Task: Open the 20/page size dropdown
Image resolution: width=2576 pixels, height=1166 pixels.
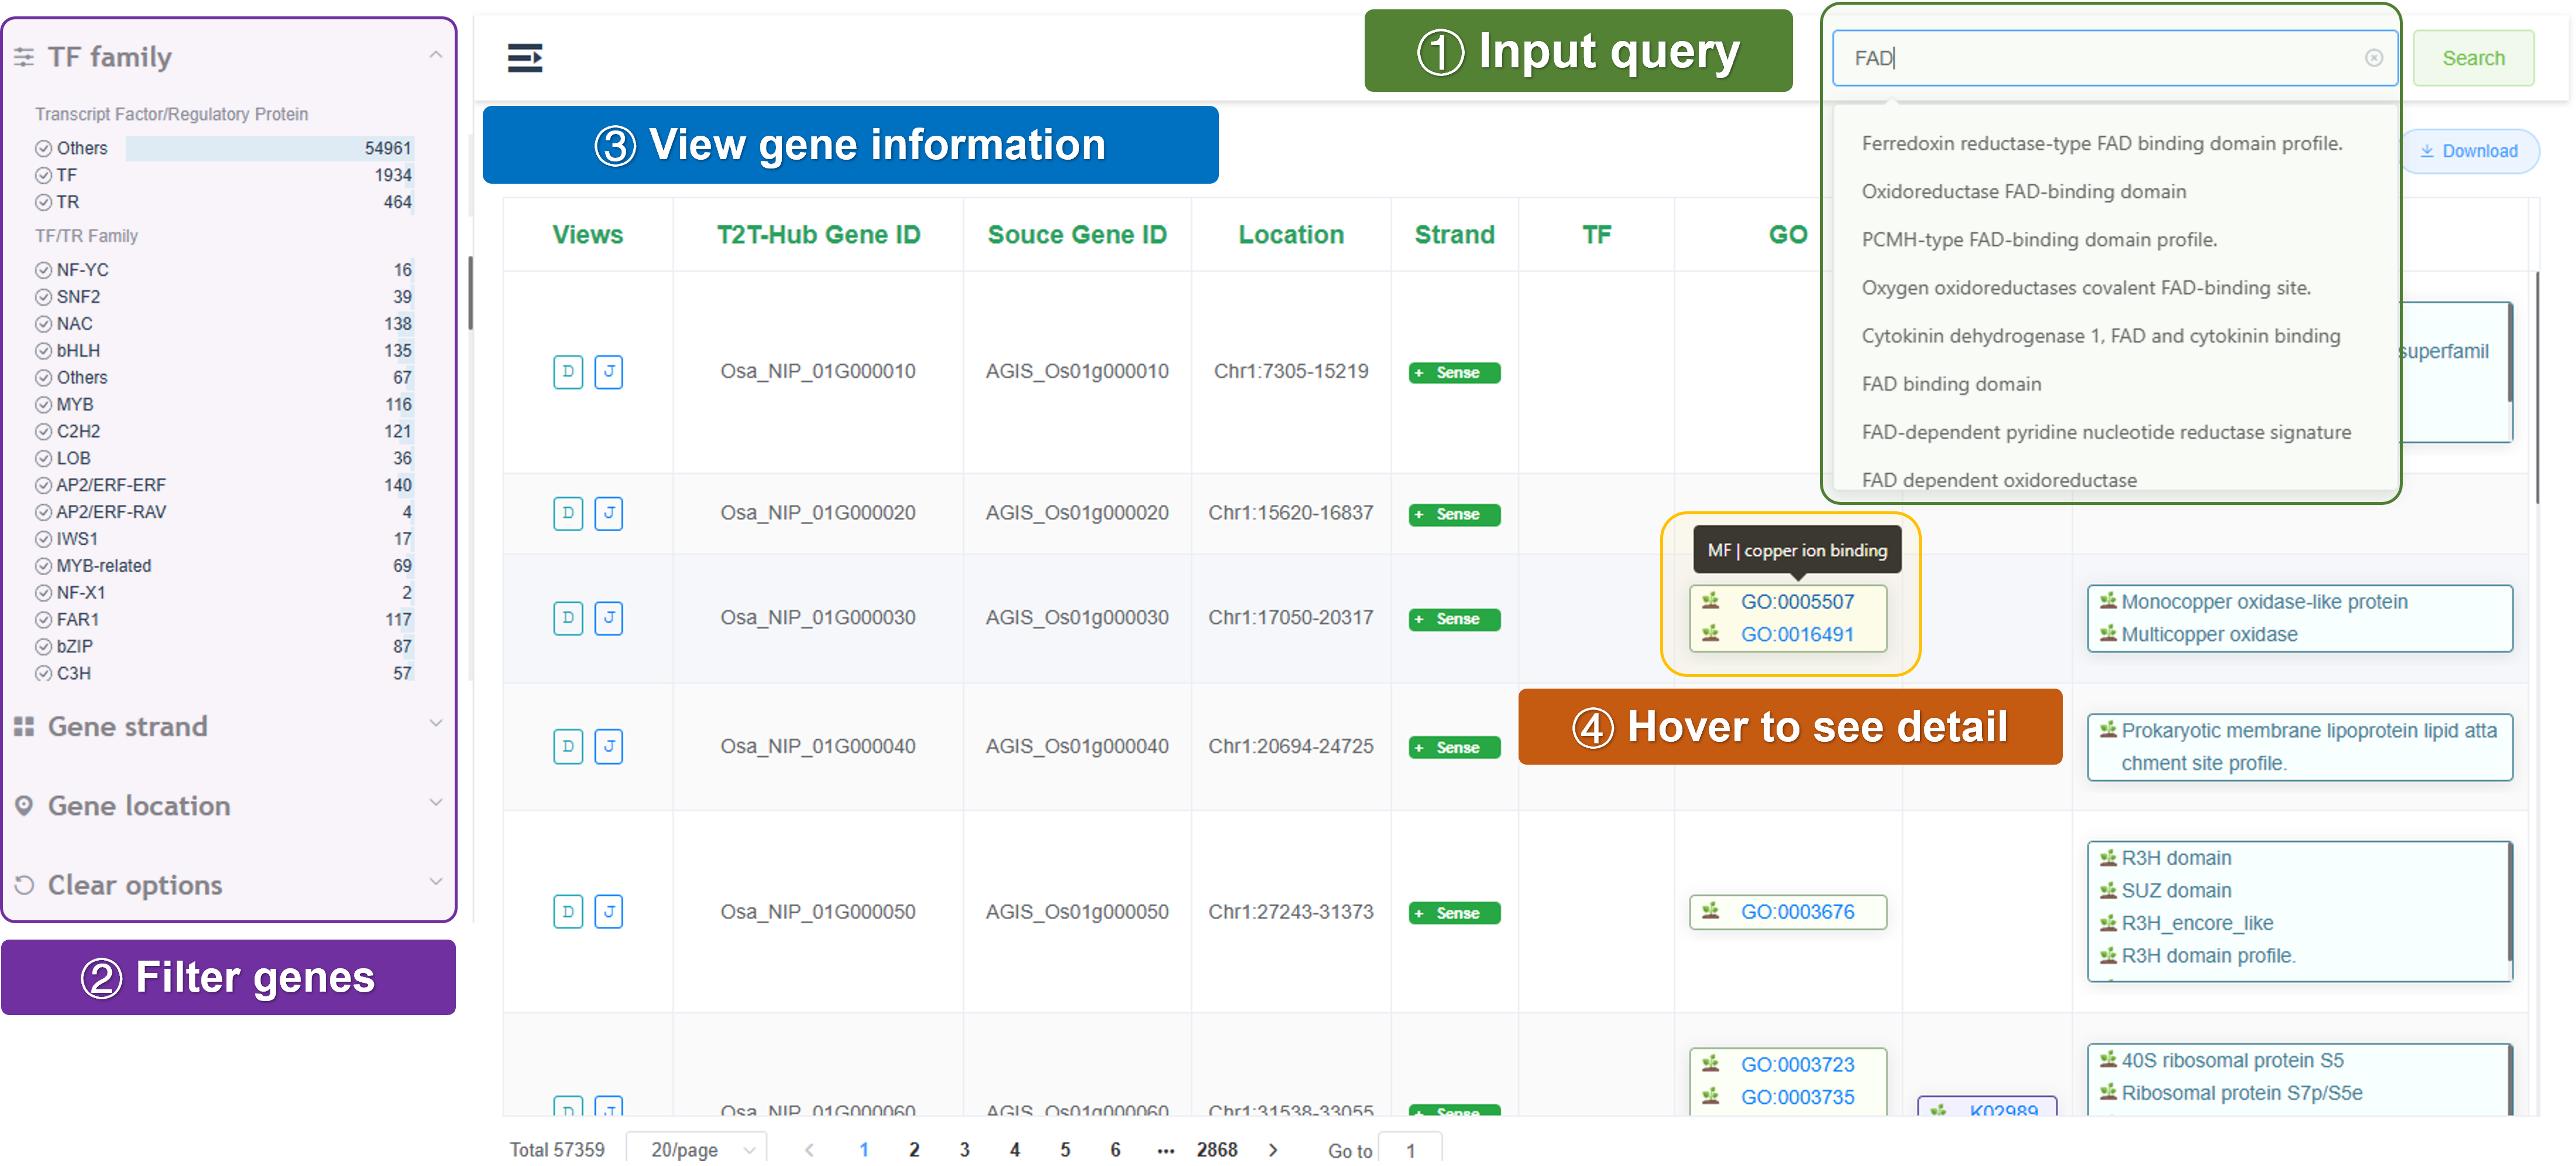Action: [x=697, y=1149]
